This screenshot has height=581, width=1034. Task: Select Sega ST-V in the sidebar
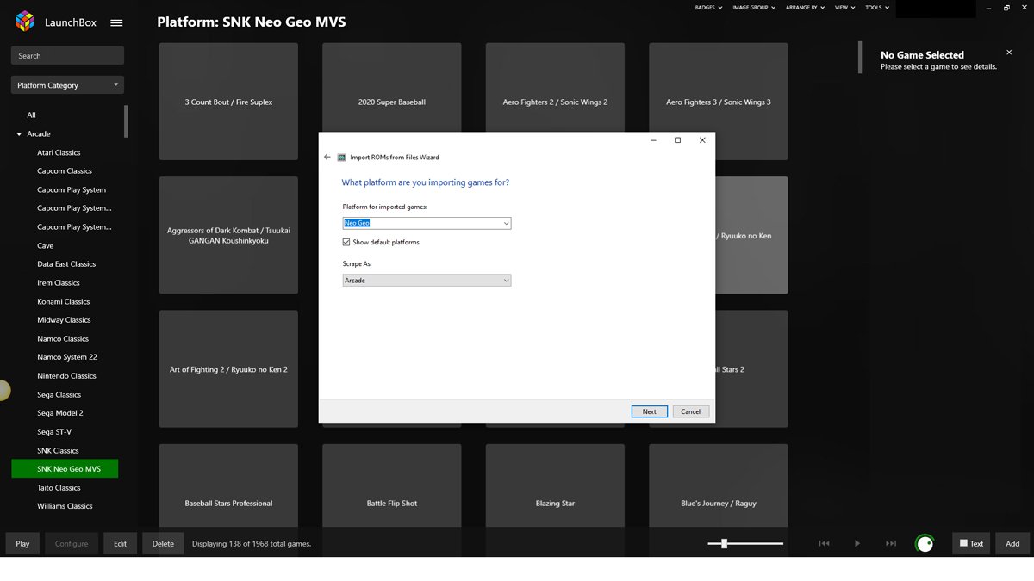point(54,432)
